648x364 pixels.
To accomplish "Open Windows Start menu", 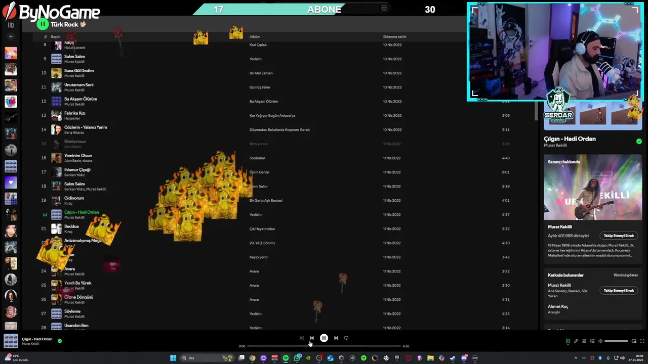I will [x=173, y=358].
